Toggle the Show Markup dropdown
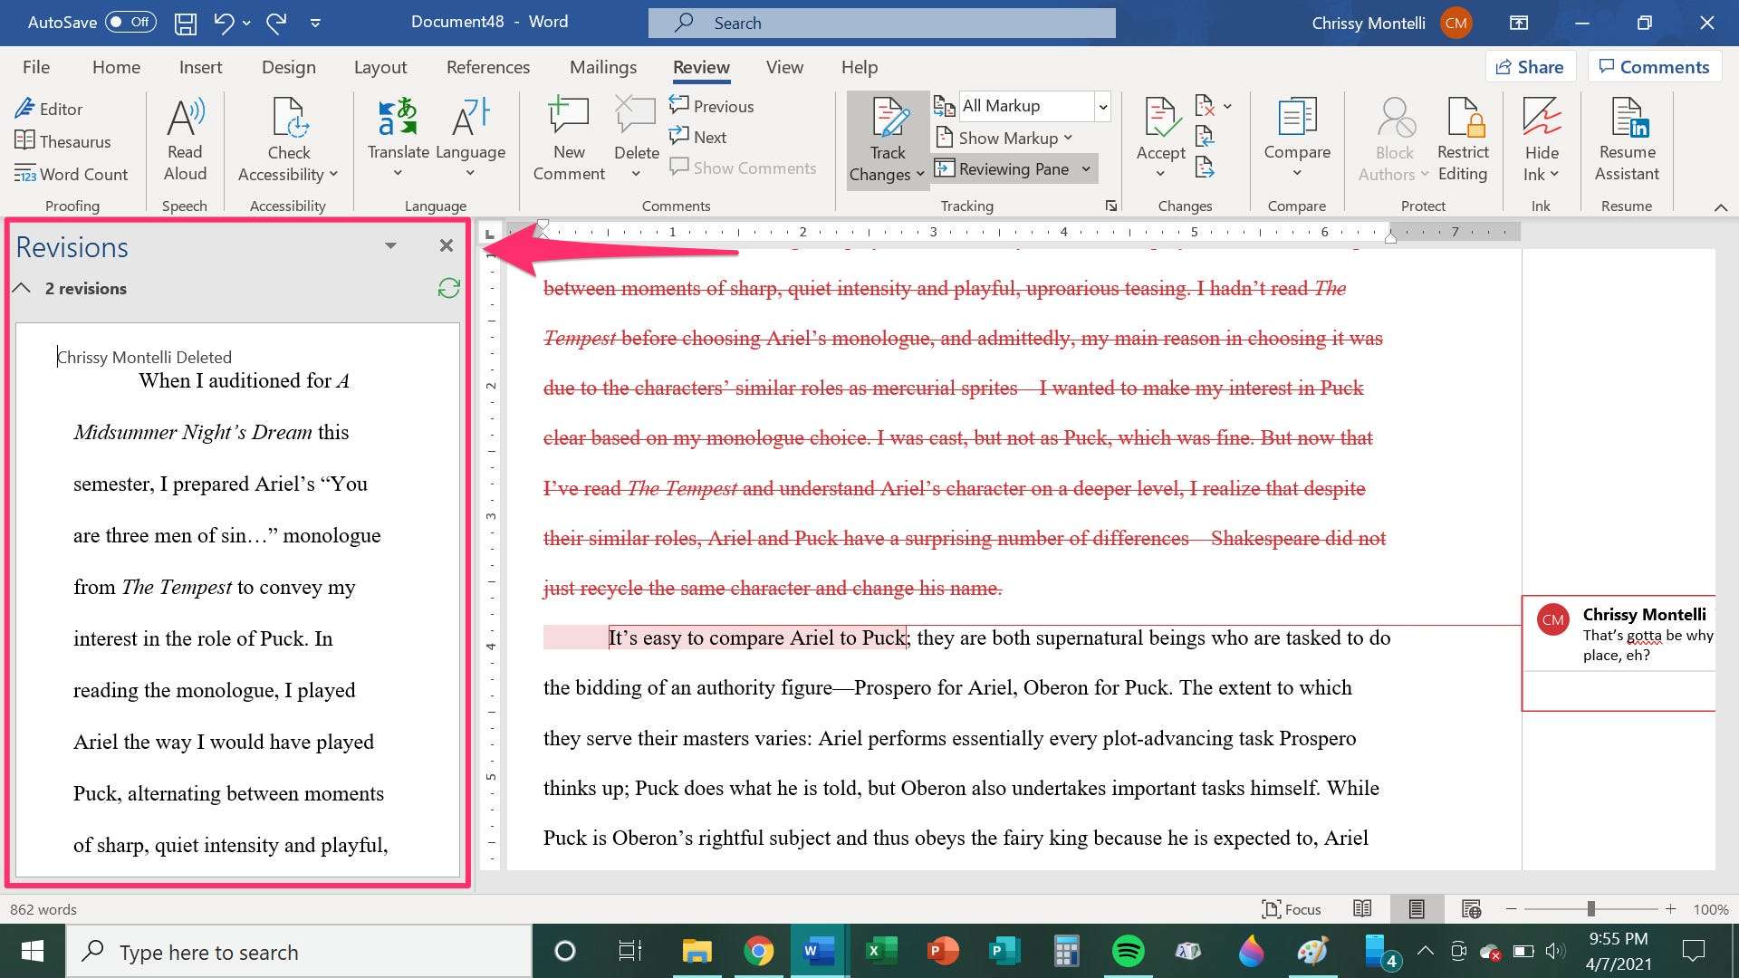The height and width of the screenshot is (978, 1739). click(1009, 138)
